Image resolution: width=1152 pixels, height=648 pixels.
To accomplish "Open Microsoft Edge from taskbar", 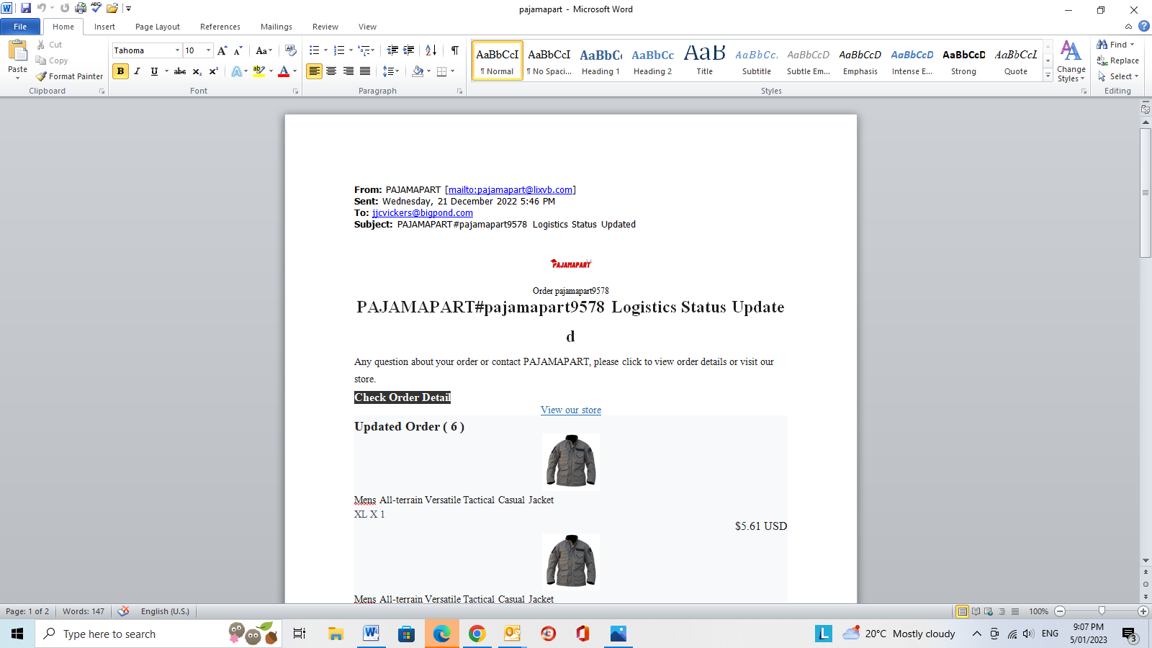I will [x=441, y=634].
